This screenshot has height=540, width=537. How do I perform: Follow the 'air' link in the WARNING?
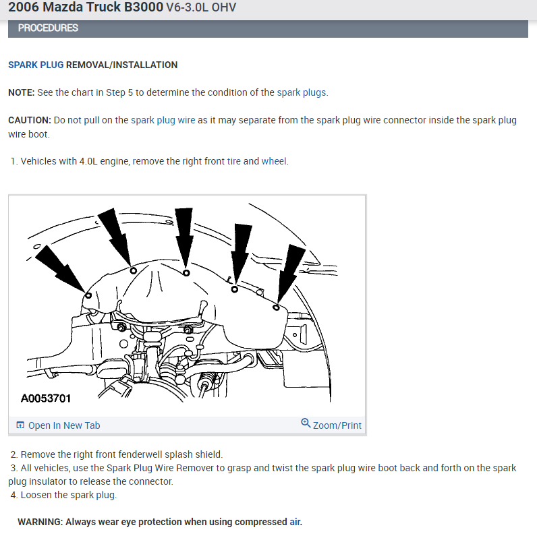pos(295,522)
